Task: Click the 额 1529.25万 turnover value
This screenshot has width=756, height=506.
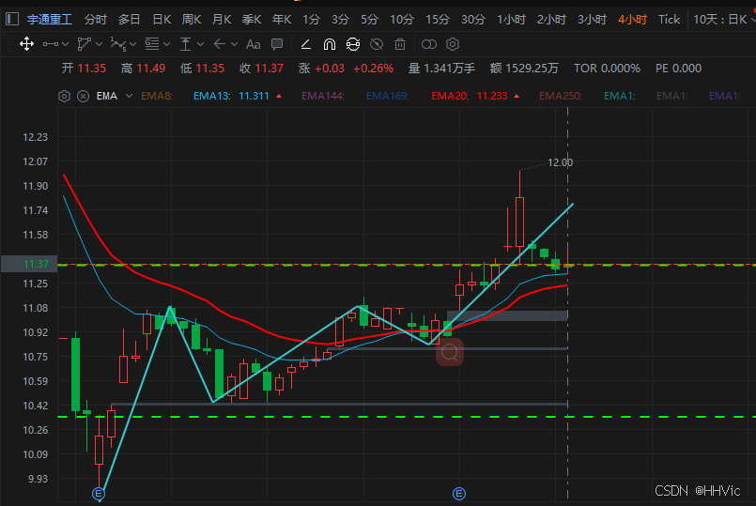Action: coord(524,69)
